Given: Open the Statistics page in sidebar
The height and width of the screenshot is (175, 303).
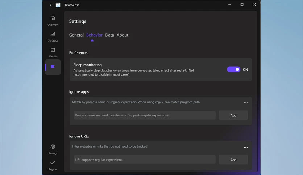Looking at the screenshot, I should coord(53,37).
